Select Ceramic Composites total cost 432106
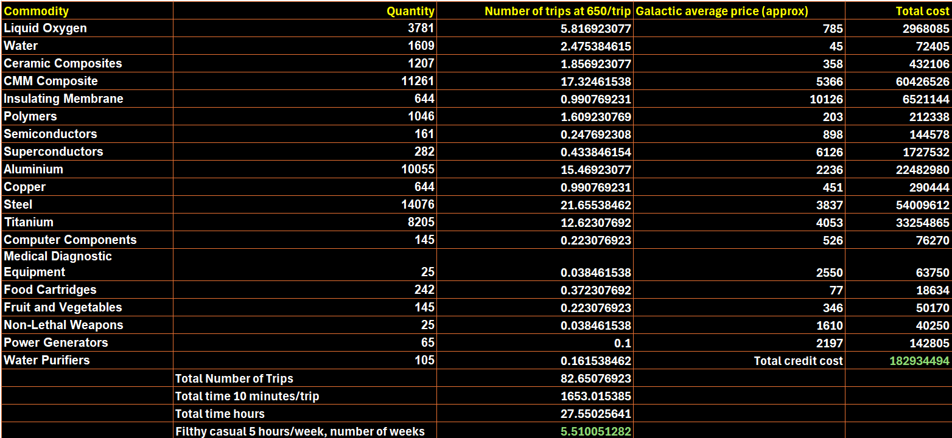The image size is (952, 438). coord(898,63)
